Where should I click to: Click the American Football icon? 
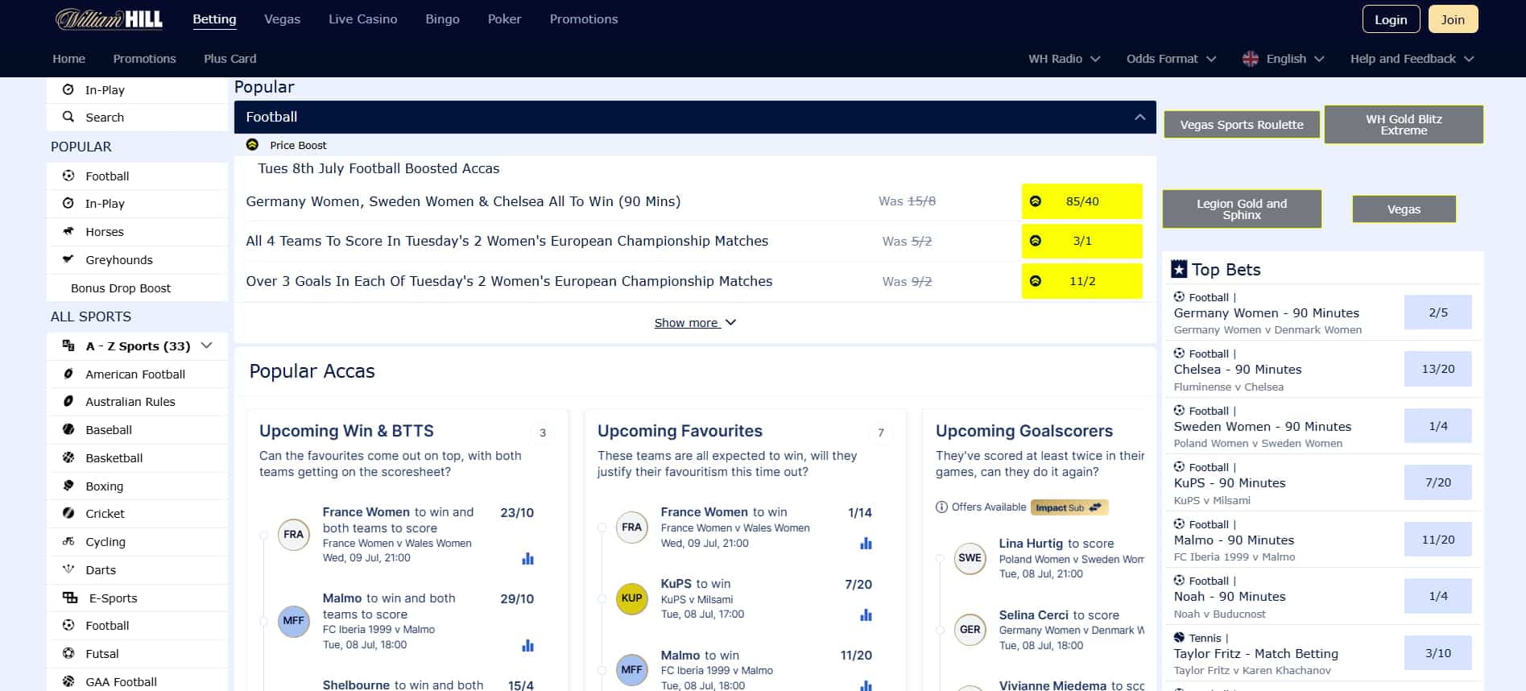click(x=68, y=374)
